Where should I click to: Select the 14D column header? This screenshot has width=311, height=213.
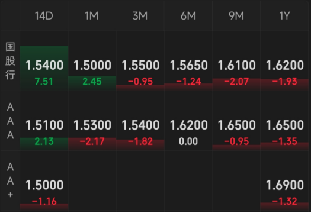click(x=44, y=15)
